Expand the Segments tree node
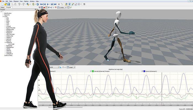This screenshot has height=110, width=193. click(3, 15)
